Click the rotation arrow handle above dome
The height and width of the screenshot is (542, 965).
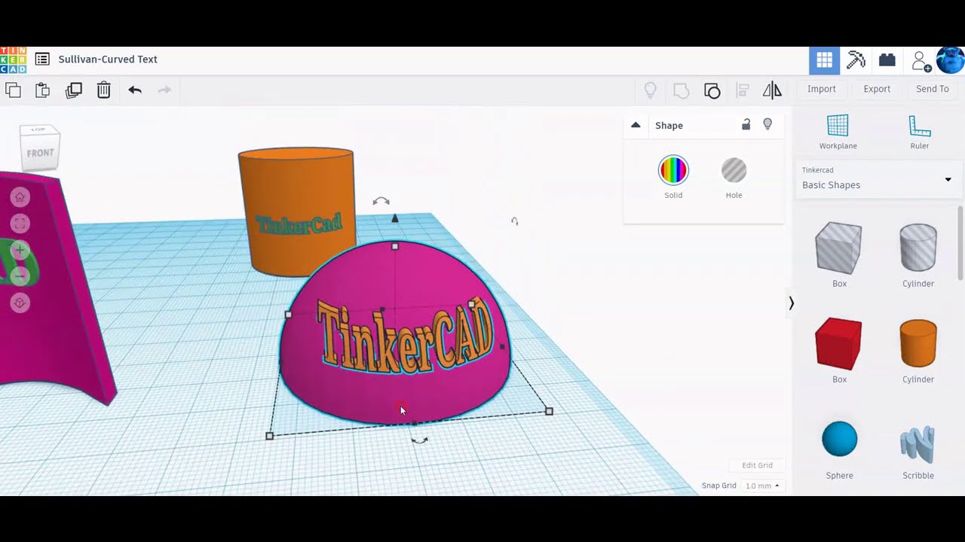[381, 201]
